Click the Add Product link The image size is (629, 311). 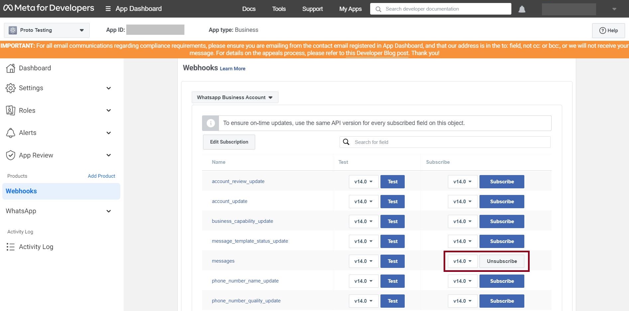click(101, 176)
